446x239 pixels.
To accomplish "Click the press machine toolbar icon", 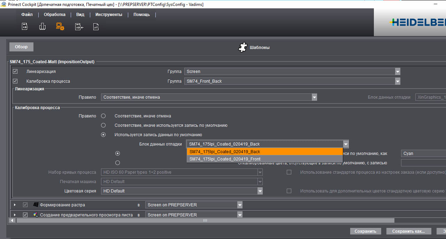I will click(43, 27).
